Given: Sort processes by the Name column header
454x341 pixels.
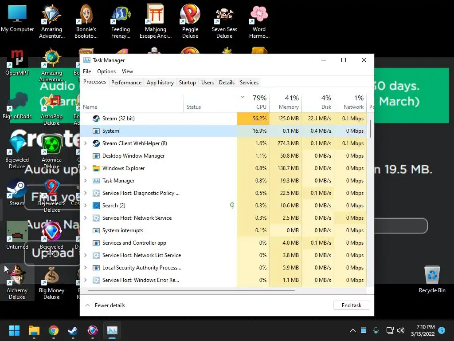Looking at the screenshot, I should [x=132, y=103].
